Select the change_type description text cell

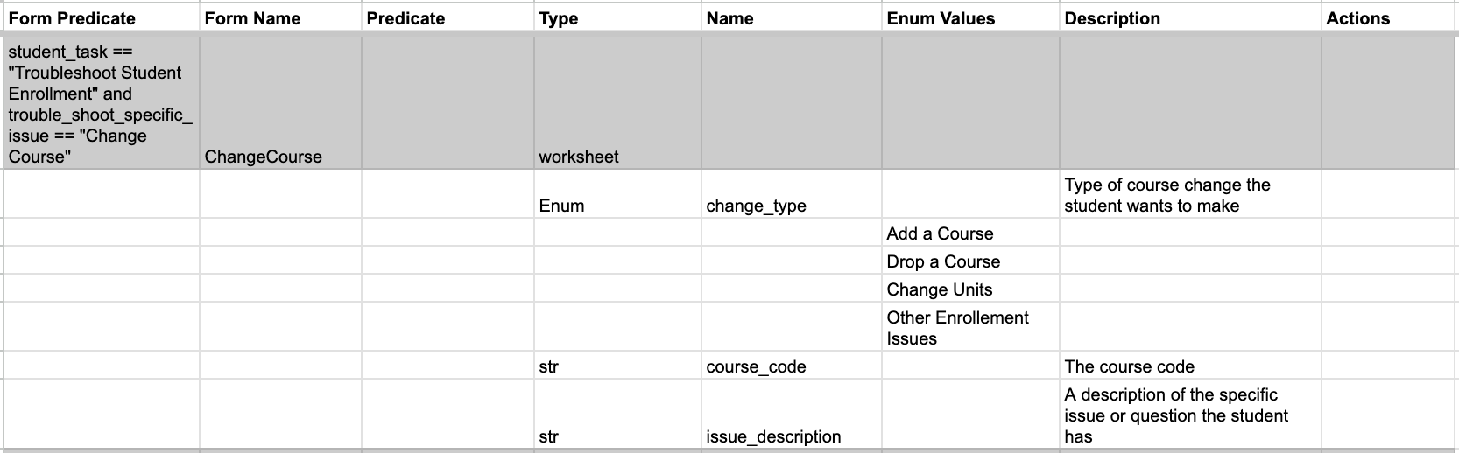[x=1166, y=195]
